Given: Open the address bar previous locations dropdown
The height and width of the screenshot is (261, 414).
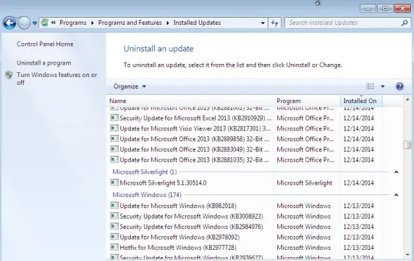Looking at the screenshot, I should (x=263, y=23).
